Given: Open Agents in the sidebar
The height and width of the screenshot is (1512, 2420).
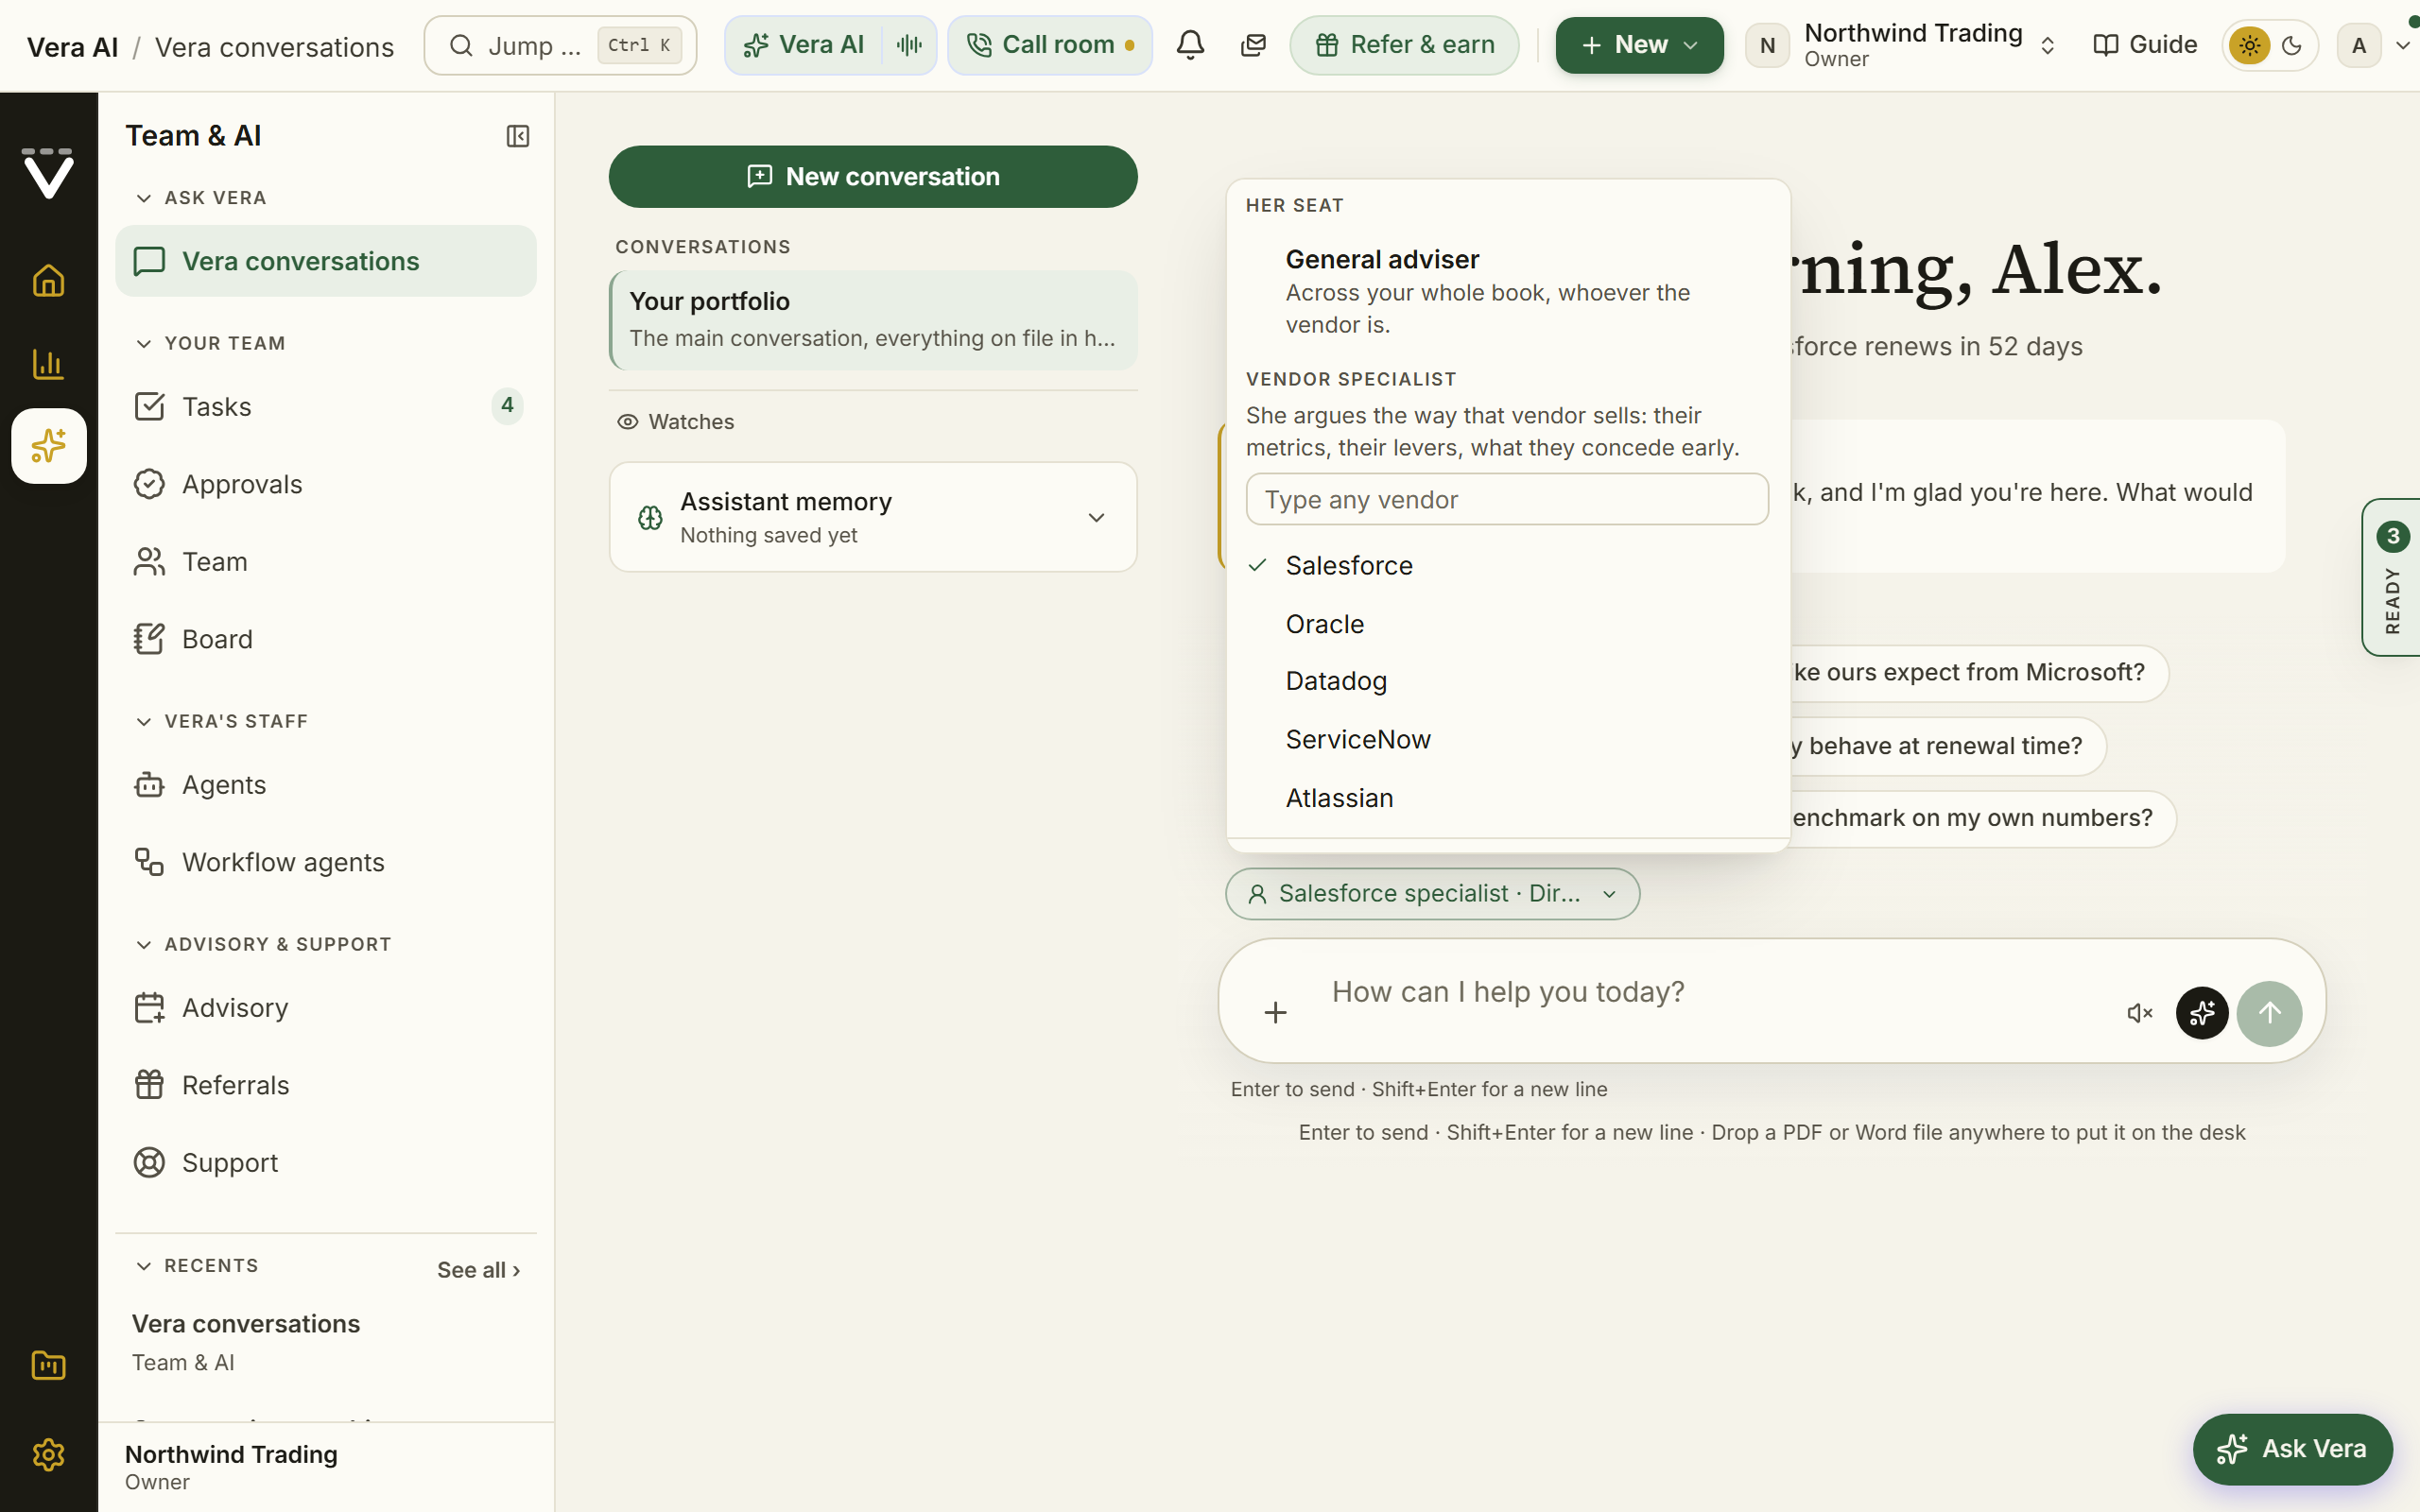Looking at the screenshot, I should (326, 785).
